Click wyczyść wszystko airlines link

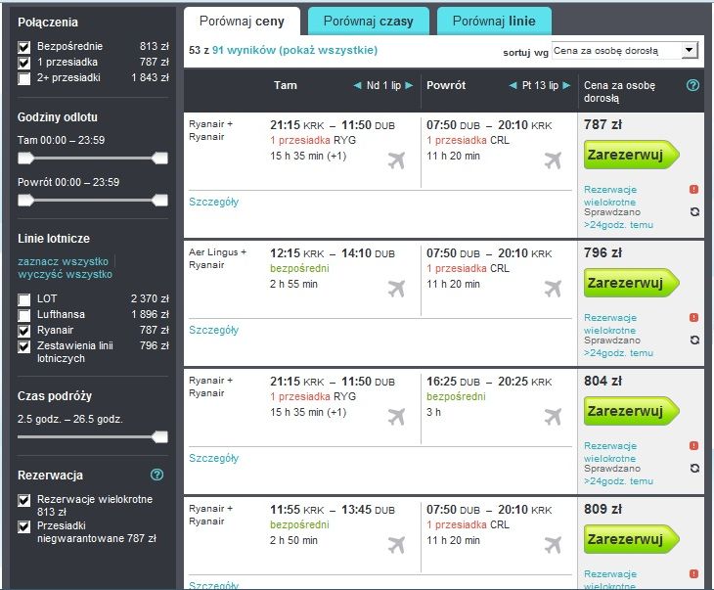pyautogui.click(x=65, y=274)
